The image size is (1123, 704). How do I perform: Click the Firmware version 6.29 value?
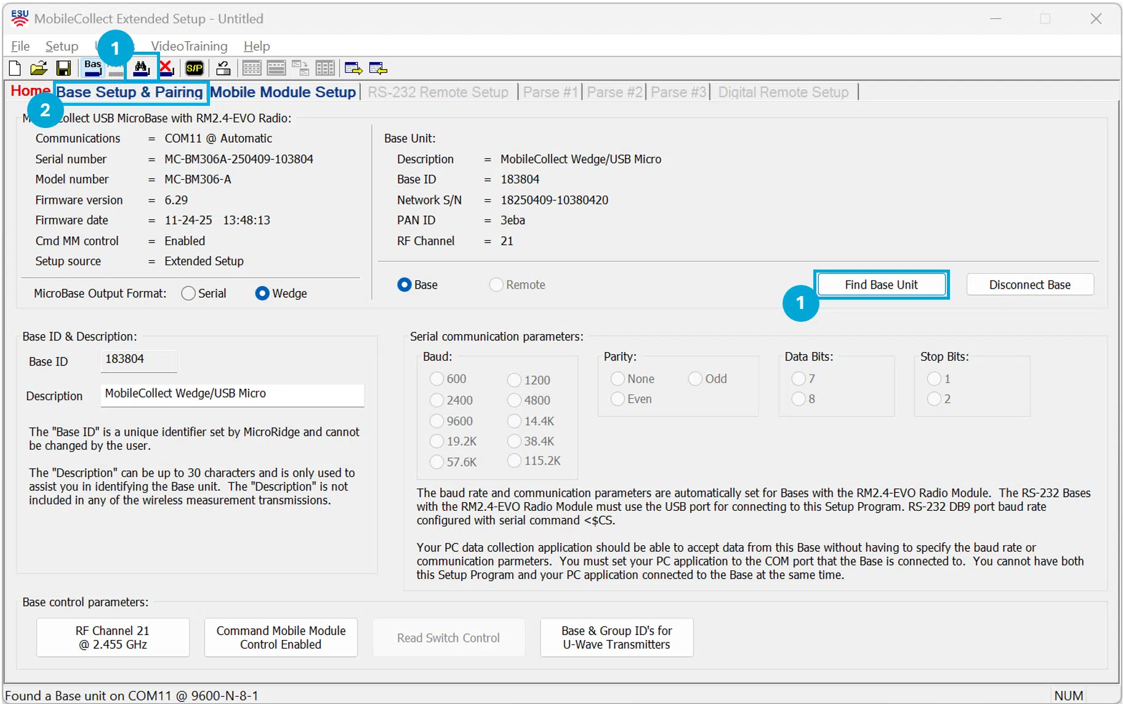coord(176,200)
